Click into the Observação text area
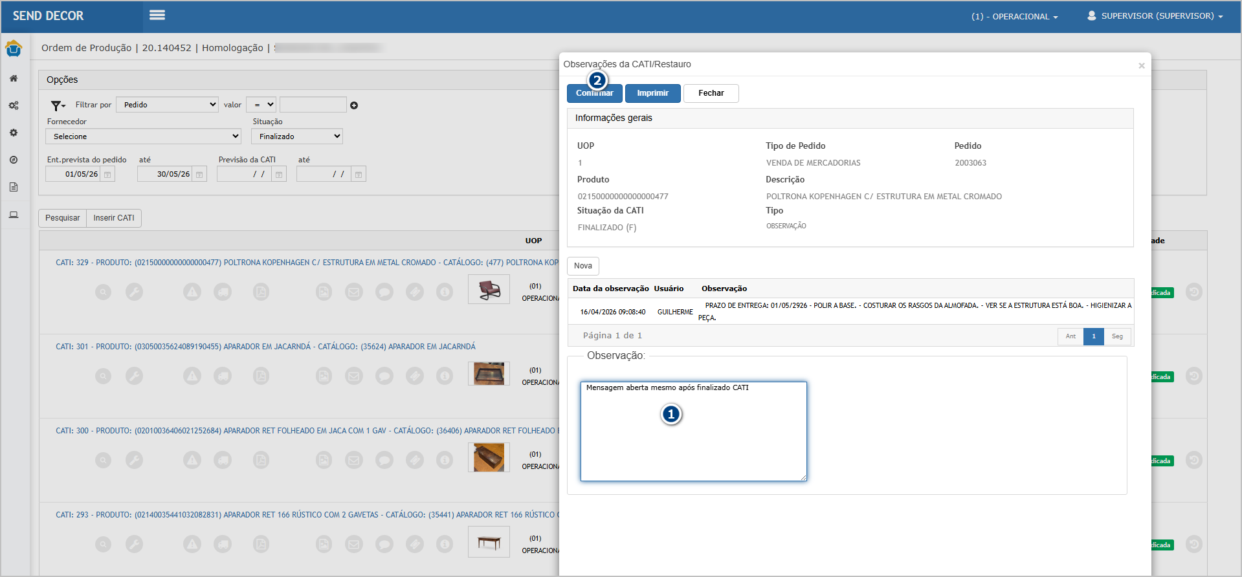This screenshot has width=1242, height=577. pyautogui.click(x=694, y=431)
